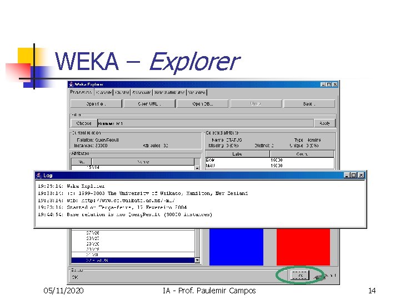
Task: Click the OK status text
Action: click(x=75, y=277)
